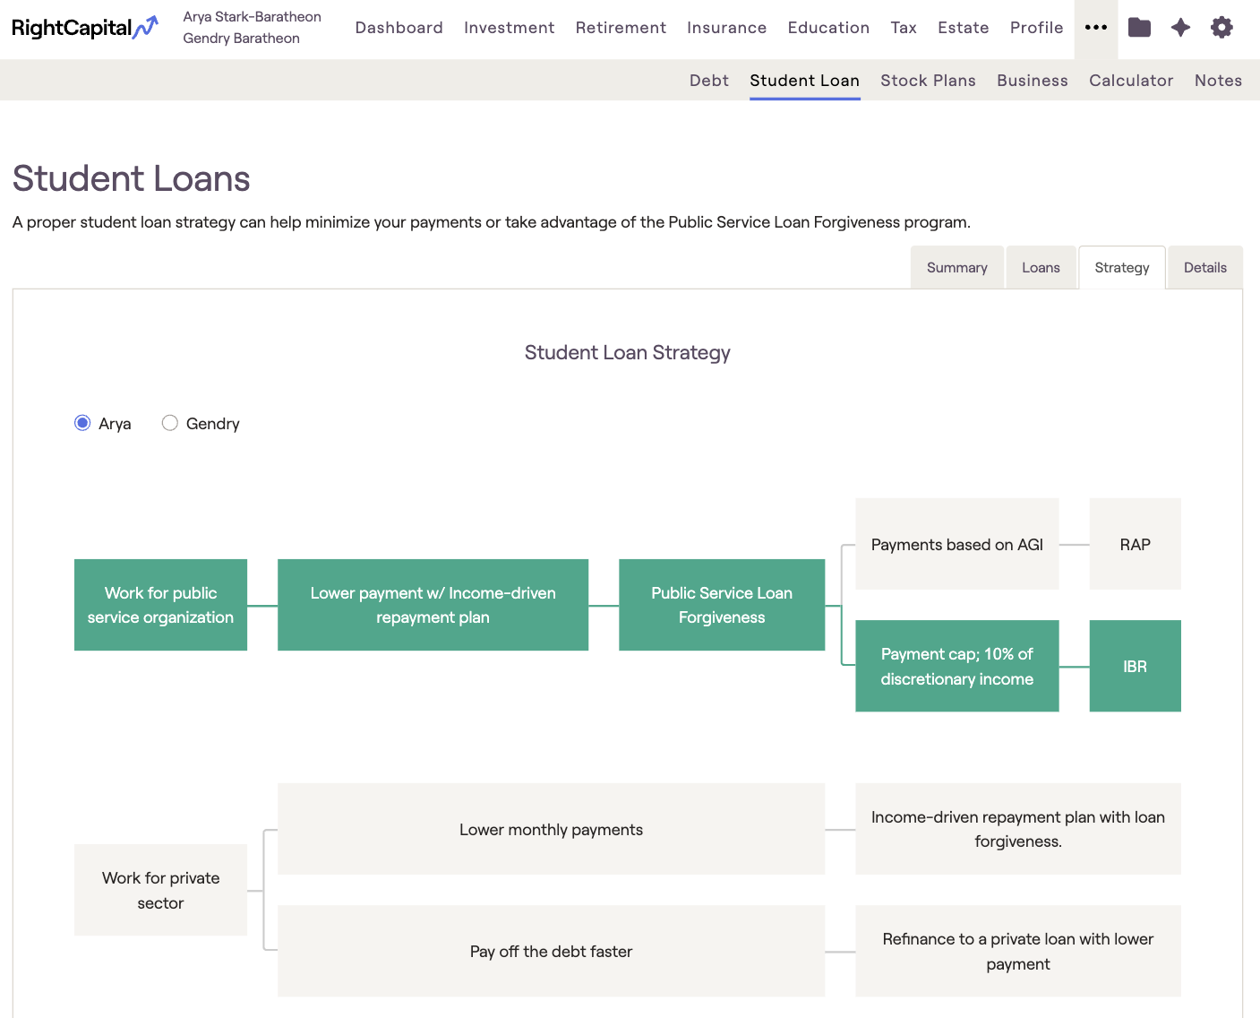Image resolution: width=1260 pixels, height=1018 pixels.
Task: Choose the Lower monthly payments option
Action: 552,829
